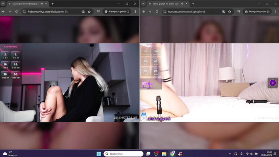The width and height of the screenshot is (279, 157).
Task: Open three-dot menu of right browser window
Action: coord(276,12)
